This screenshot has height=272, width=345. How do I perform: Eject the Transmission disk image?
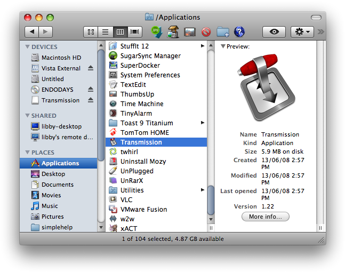91,100
